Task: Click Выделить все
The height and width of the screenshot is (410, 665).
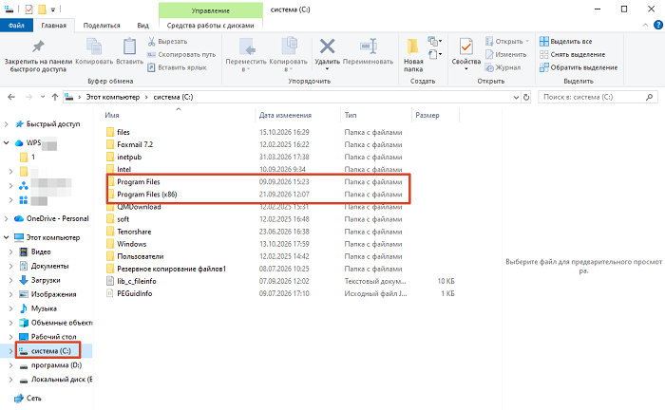Action: tap(566, 42)
